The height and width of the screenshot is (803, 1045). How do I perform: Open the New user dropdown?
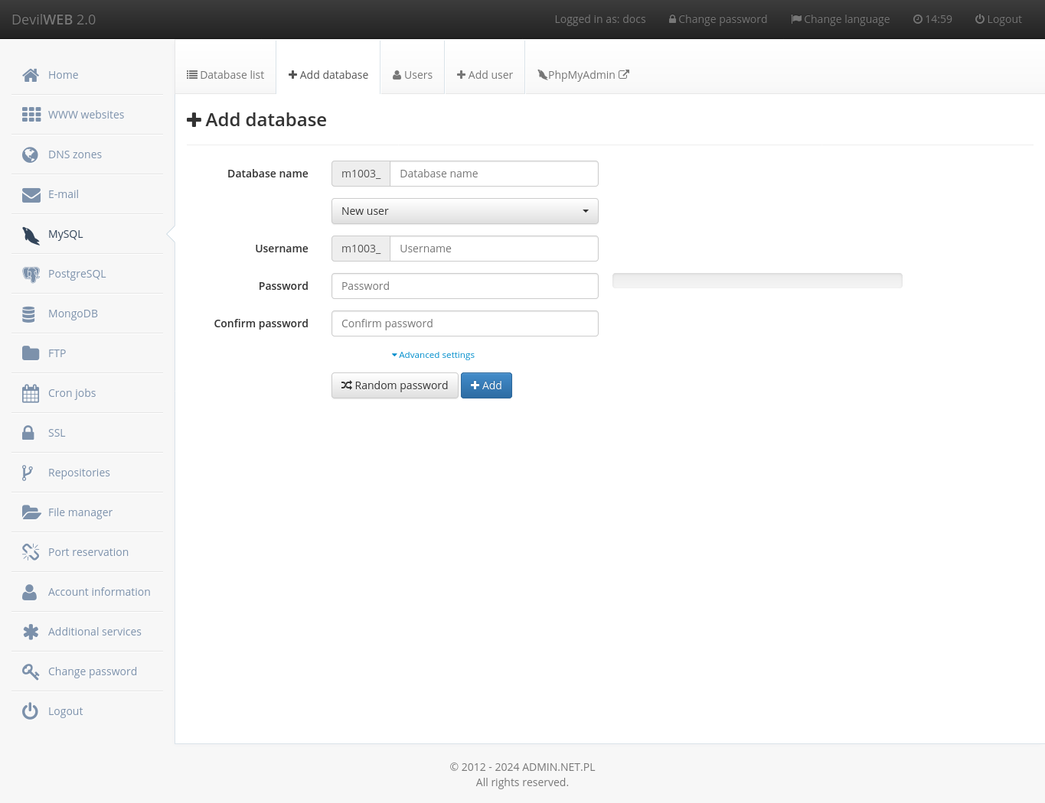(x=465, y=211)
